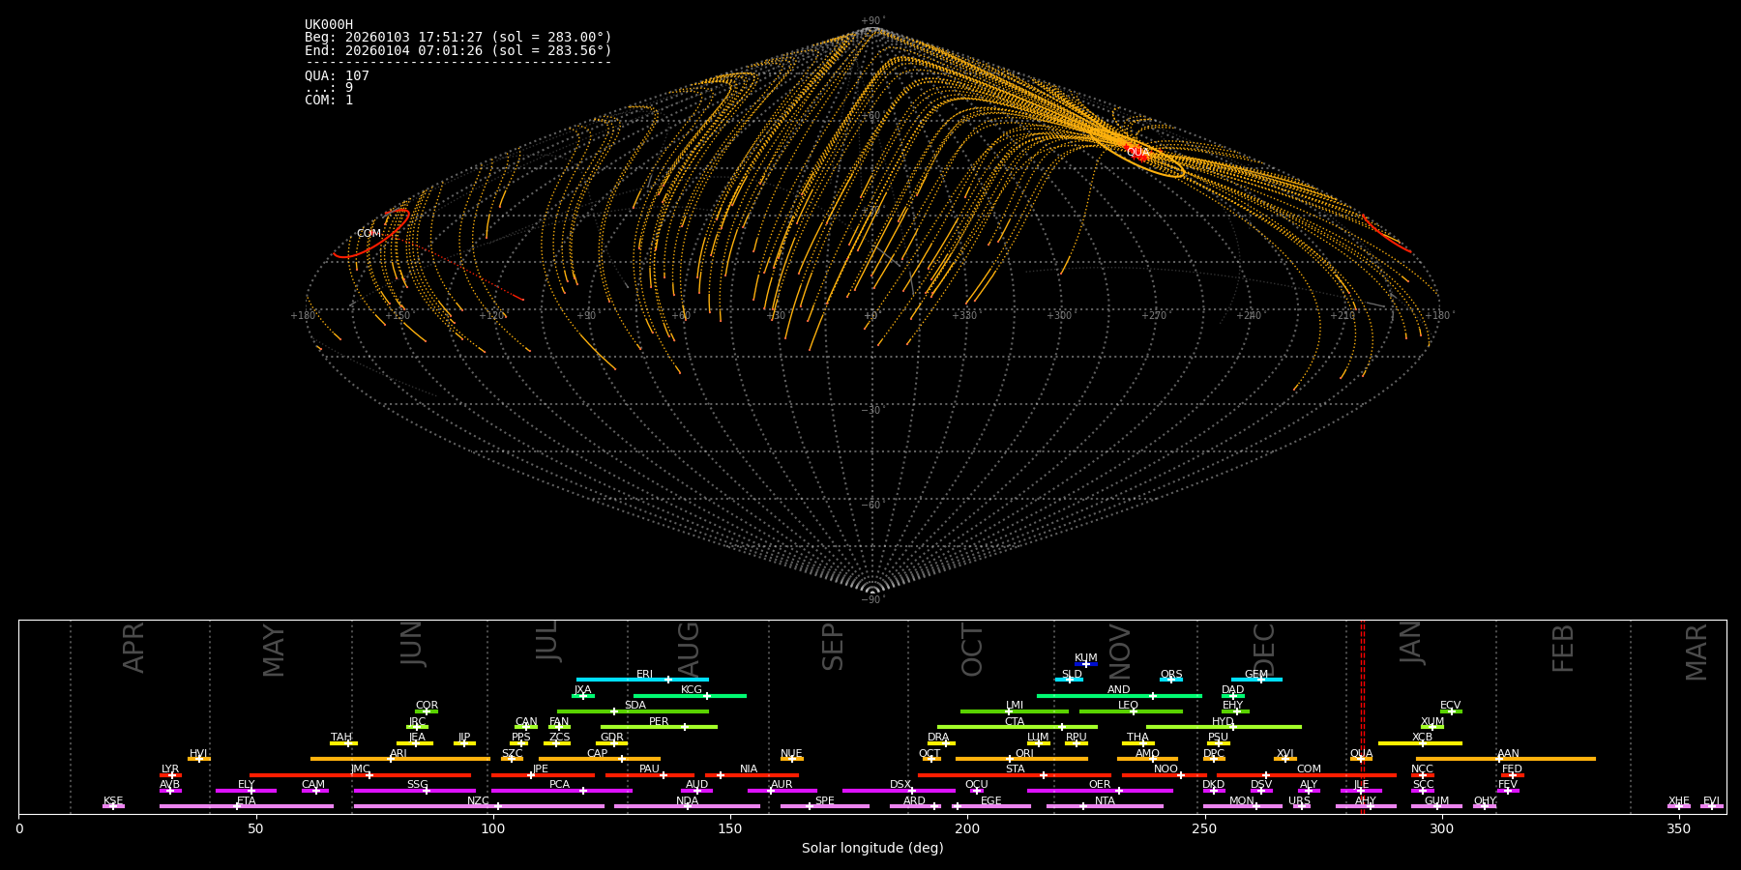Image resolution: width=1741 pixels, height=870 pixels.
Task: Select the Beg: 20260103 17:51:27 line
Action: tap(458, 38)
